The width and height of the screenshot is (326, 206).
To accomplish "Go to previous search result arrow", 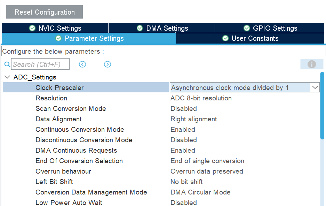I will (82, 64).
